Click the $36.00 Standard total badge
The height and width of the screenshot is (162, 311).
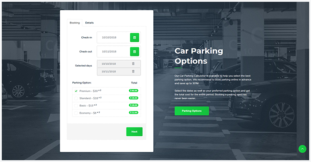[133, 98]
